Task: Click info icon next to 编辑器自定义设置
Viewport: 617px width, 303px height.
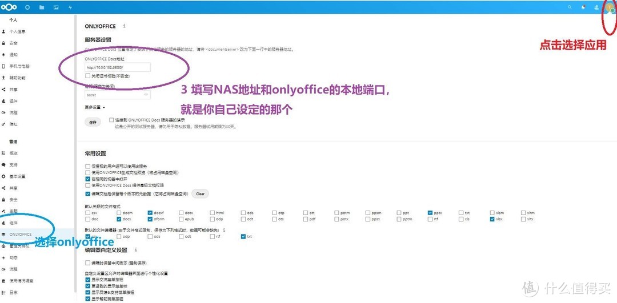Action: click(136, 249)
